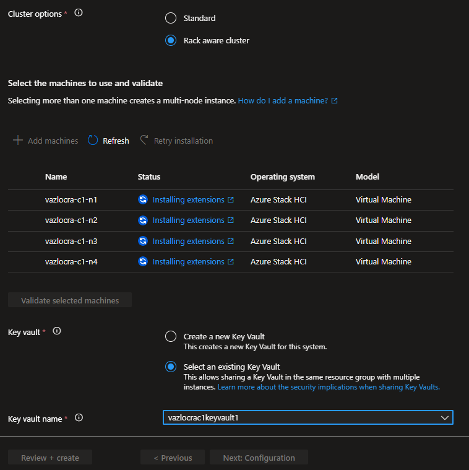The width and height of the screenshot is (469, 470).
Task: Select the Standard cluster option
Action: coord(171,18)
